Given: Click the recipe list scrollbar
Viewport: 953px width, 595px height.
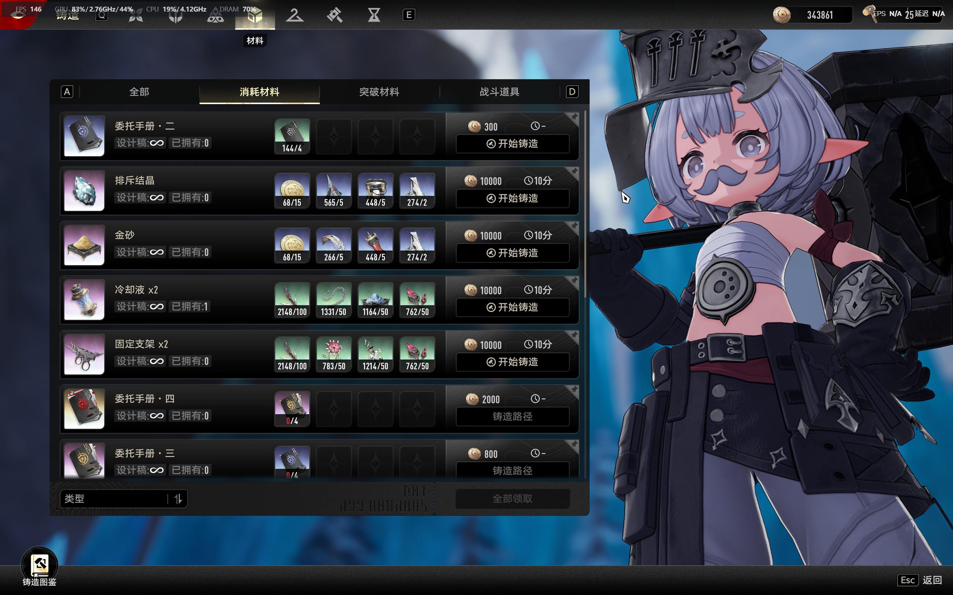Looking at the screenshot, I should point(585,205).
